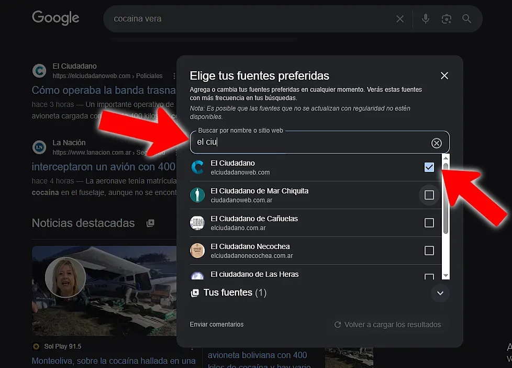
Task: Click https://elciudadanoweb.com Policiales breadcrumb
Action: [x=107, y=76]
